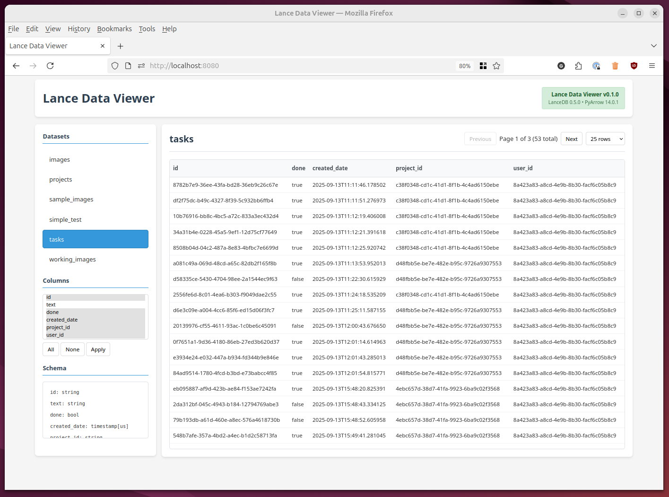Select the created_date column in the list
The height and width of the screenshot is (497, 669).
coord(62,320)
